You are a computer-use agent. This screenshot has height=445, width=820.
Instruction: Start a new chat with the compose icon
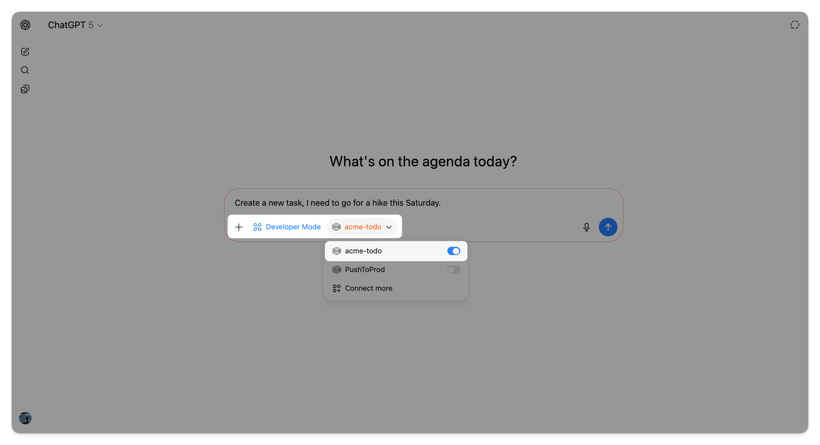(x=25, y=51)
